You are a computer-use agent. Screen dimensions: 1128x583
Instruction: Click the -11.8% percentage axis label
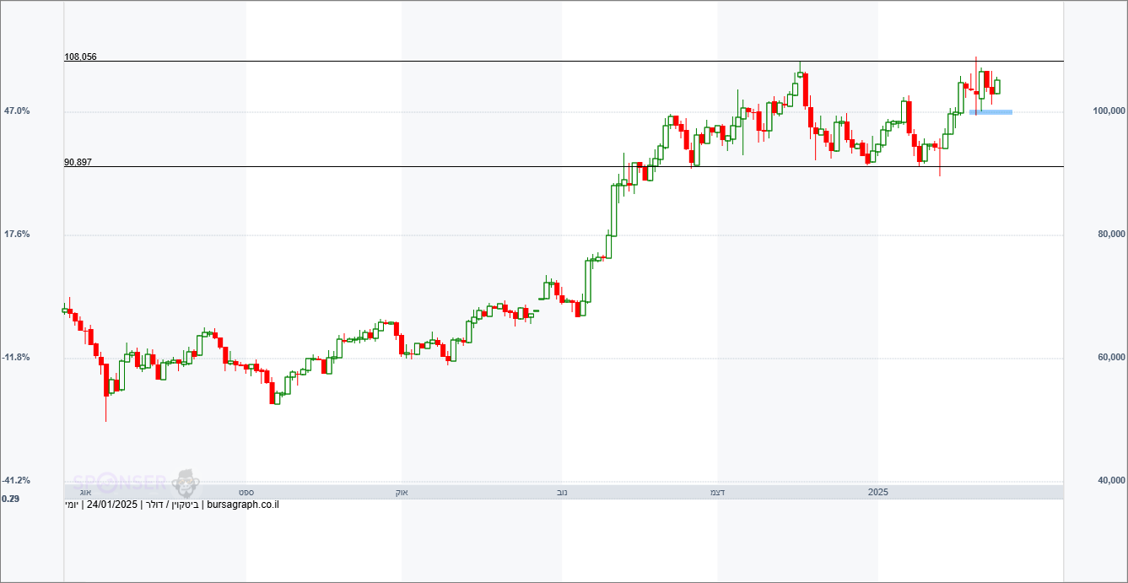pyautogui.click(x=15, y=357)
